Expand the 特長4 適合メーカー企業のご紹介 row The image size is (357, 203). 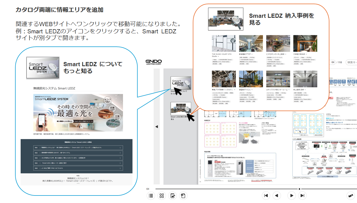pos(78,163)
